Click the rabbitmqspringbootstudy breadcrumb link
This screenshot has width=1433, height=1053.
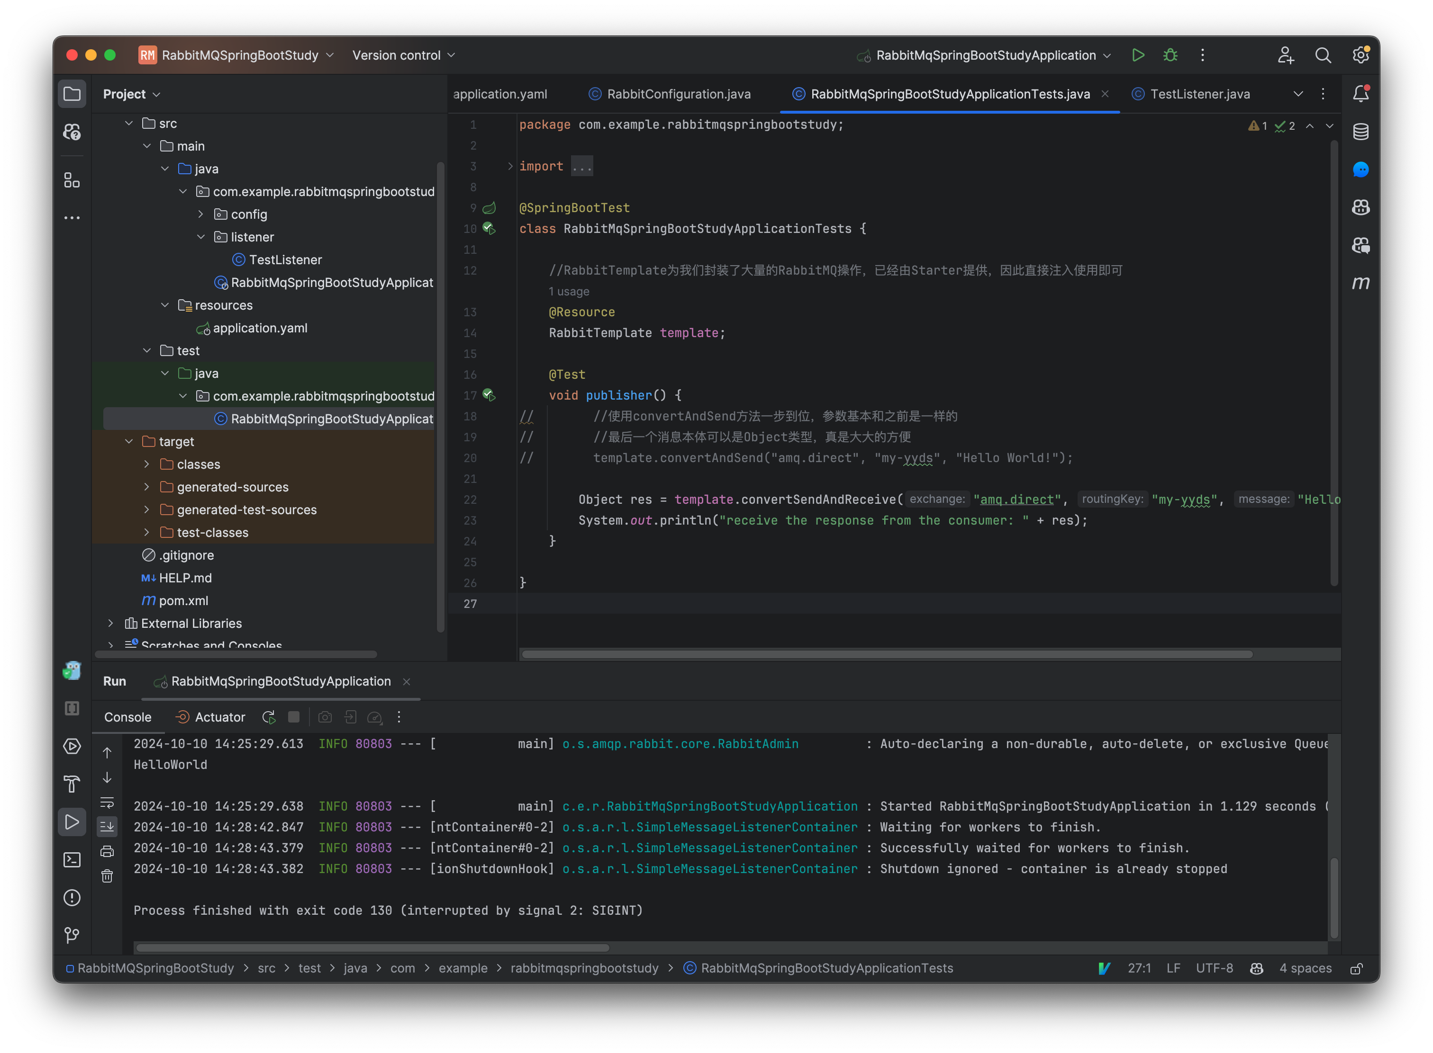tap(584, 968)
